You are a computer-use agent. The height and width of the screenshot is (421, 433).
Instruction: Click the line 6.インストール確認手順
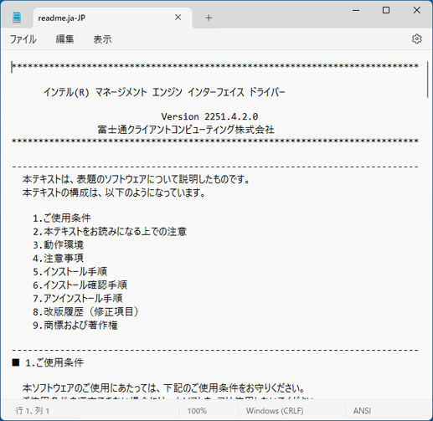click(x=80, y=285)
